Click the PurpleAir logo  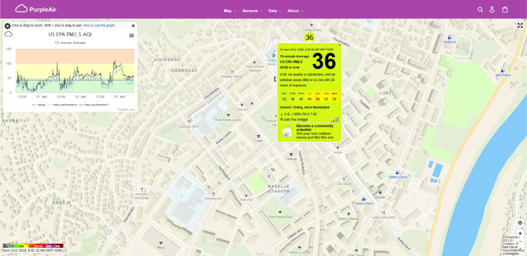pos(36,9)
